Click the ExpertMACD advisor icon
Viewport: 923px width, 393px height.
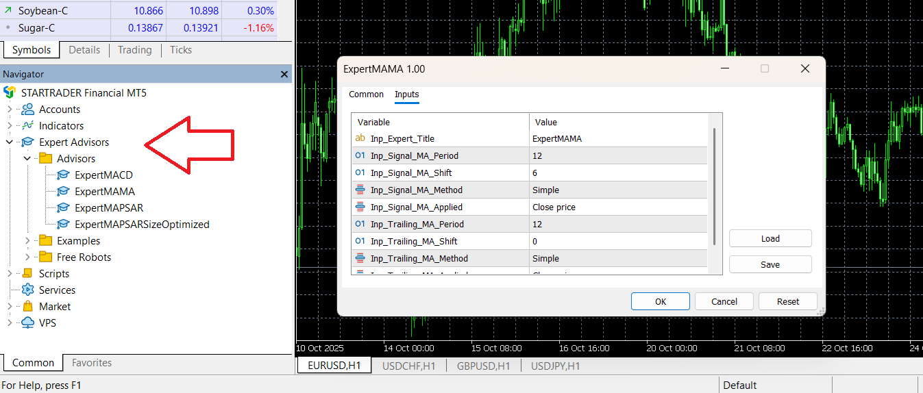tap(64, 175)
